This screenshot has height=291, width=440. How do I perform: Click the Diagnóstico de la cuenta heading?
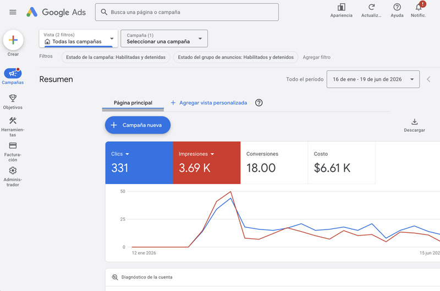147,277
